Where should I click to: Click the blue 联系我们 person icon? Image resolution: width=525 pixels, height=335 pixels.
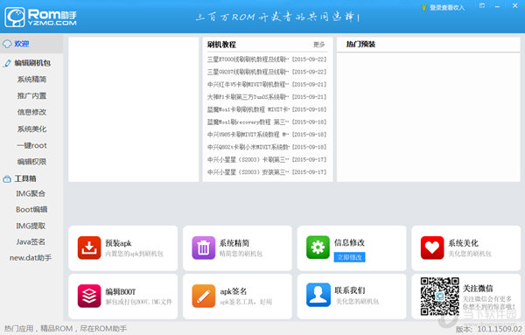point(318,295)
